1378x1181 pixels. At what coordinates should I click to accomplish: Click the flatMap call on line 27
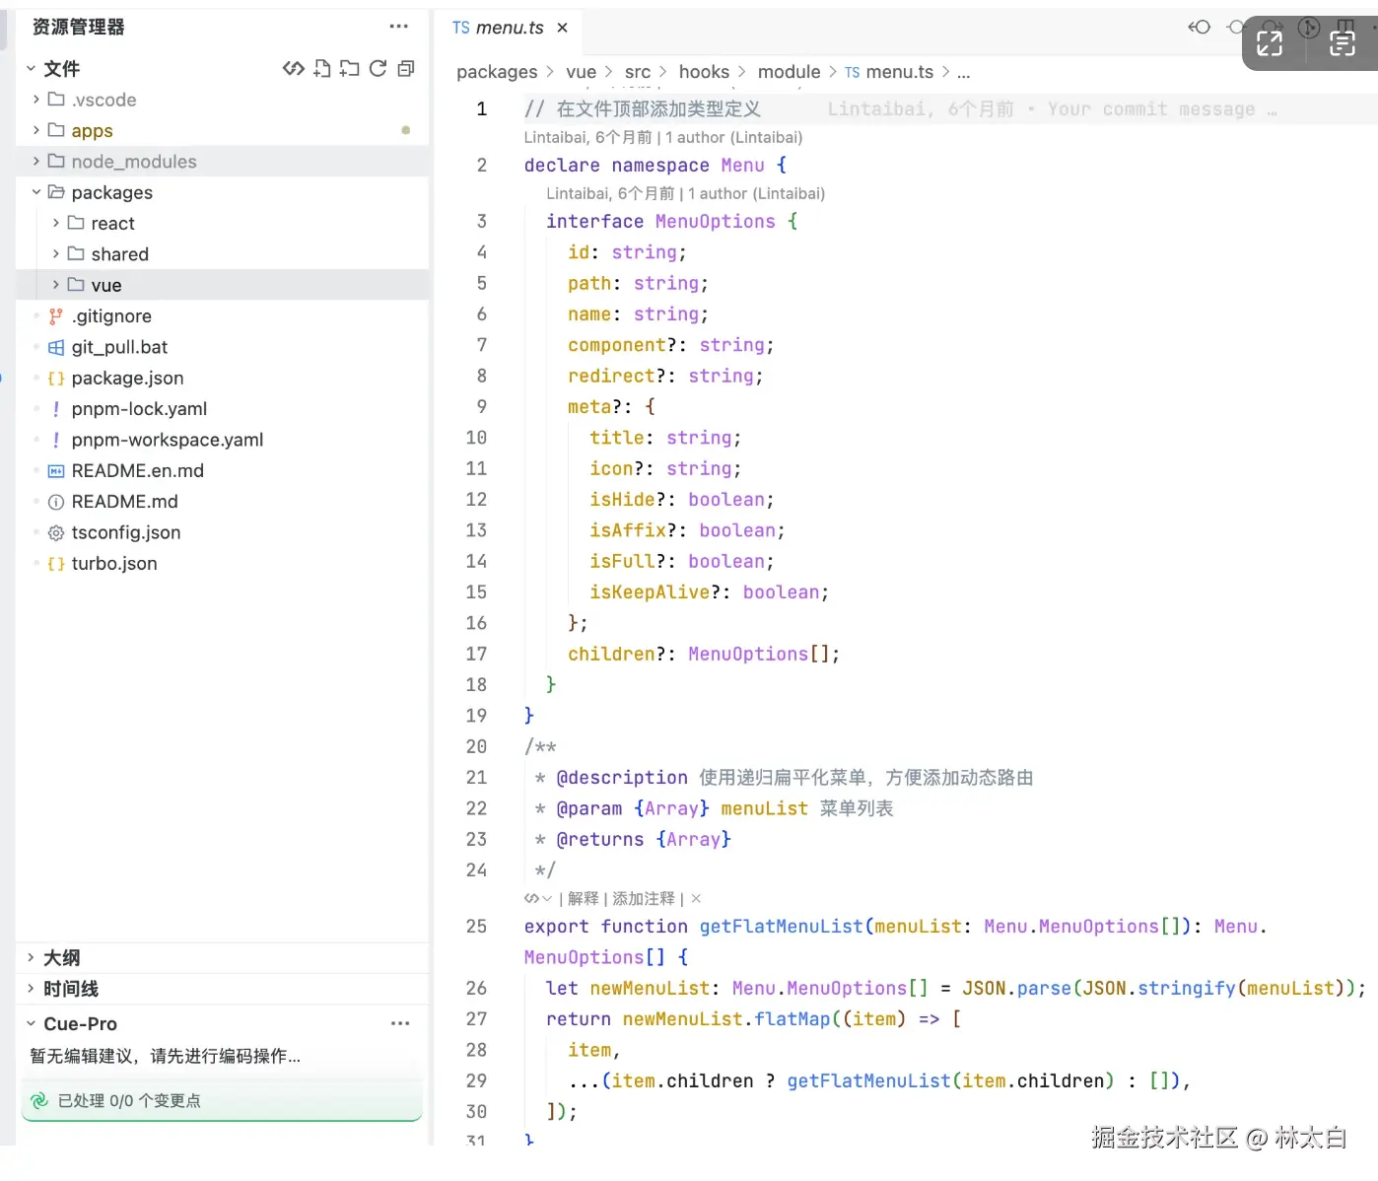(792, 1018)
